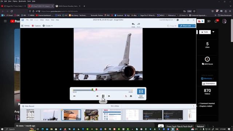This screenshot has width=233, height=131.
Task: Click the SEO Score circle
Action: pyautogui.click(x=207, y=59)
